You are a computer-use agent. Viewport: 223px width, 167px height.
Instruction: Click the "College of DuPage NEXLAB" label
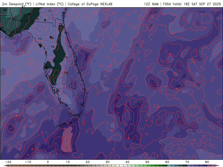90,4
